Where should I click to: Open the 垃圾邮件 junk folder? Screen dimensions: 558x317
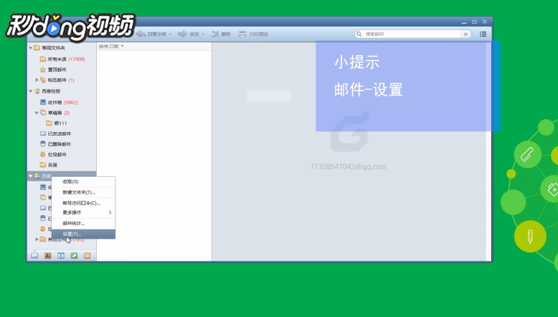(53, 154)
